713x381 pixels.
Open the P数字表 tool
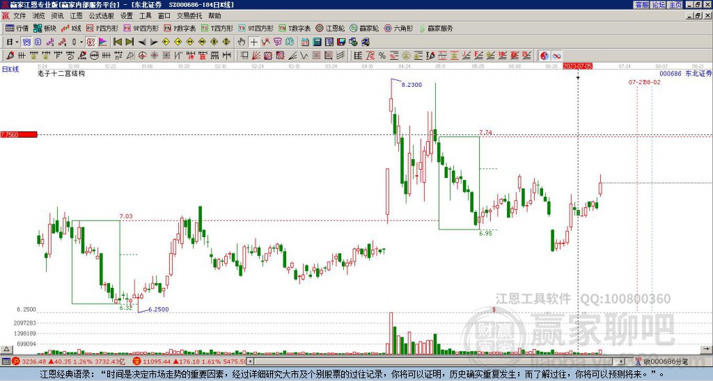180,28
